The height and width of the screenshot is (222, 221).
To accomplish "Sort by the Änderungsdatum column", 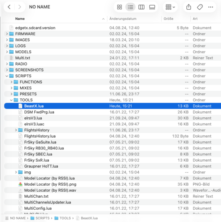I will [123, 19].
